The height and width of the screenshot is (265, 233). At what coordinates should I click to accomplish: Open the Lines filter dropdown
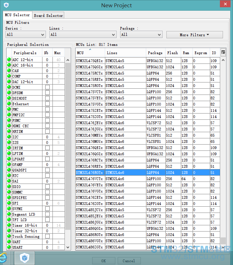pyautogui.click(x=83, y=35)
